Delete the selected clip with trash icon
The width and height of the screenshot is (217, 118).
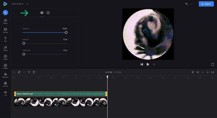[34, 72]
